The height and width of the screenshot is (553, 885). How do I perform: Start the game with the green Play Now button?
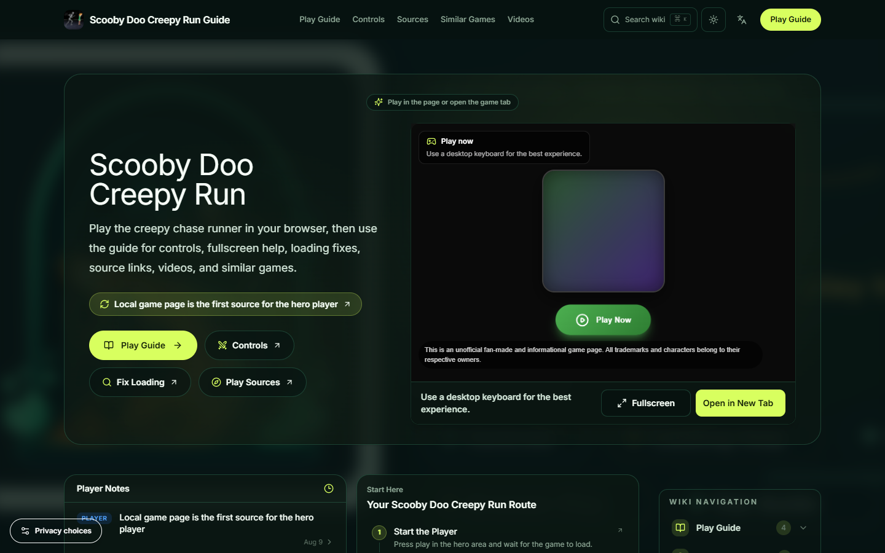603,320
